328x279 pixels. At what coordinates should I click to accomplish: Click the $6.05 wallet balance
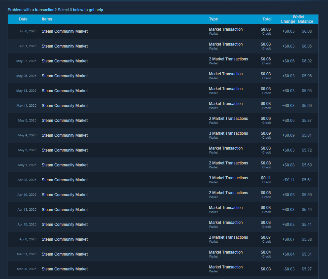pyautogui.click(x=307, y=46)
